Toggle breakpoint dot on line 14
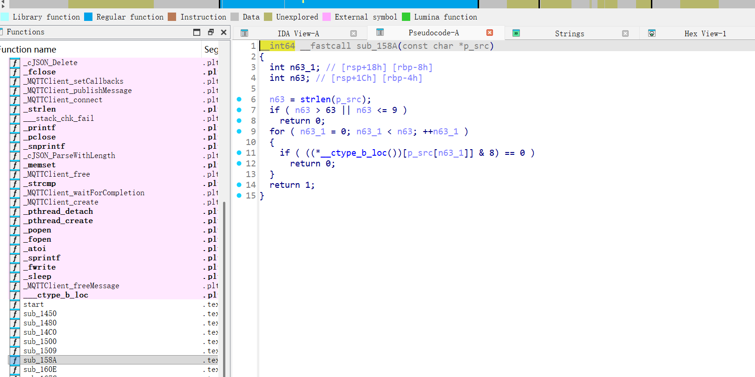This screenshot has height=377, width=755. (239, 185)
